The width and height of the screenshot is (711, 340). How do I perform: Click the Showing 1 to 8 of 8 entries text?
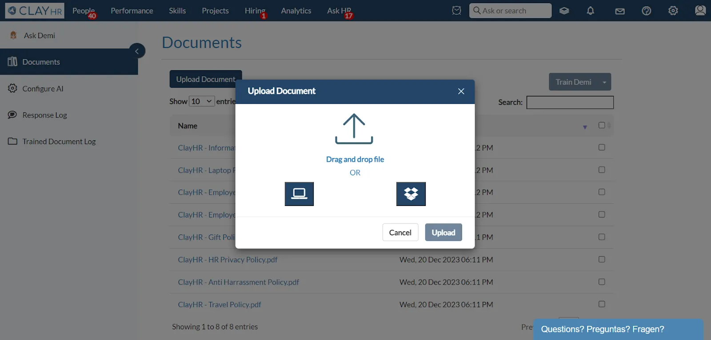pos(215,327)
